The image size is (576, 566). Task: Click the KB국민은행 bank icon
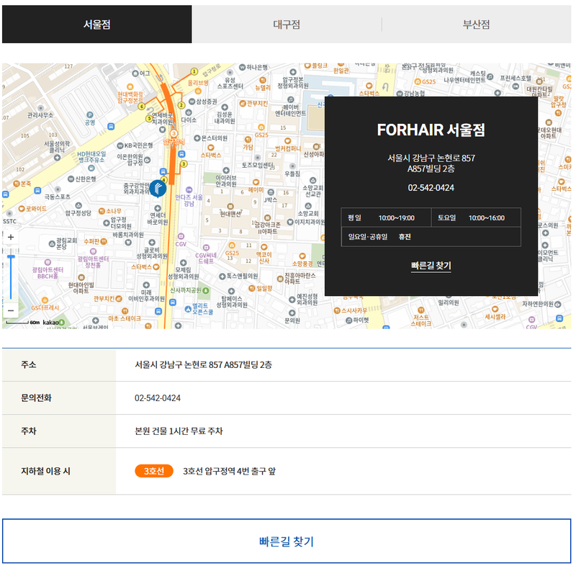click(120, 145)
